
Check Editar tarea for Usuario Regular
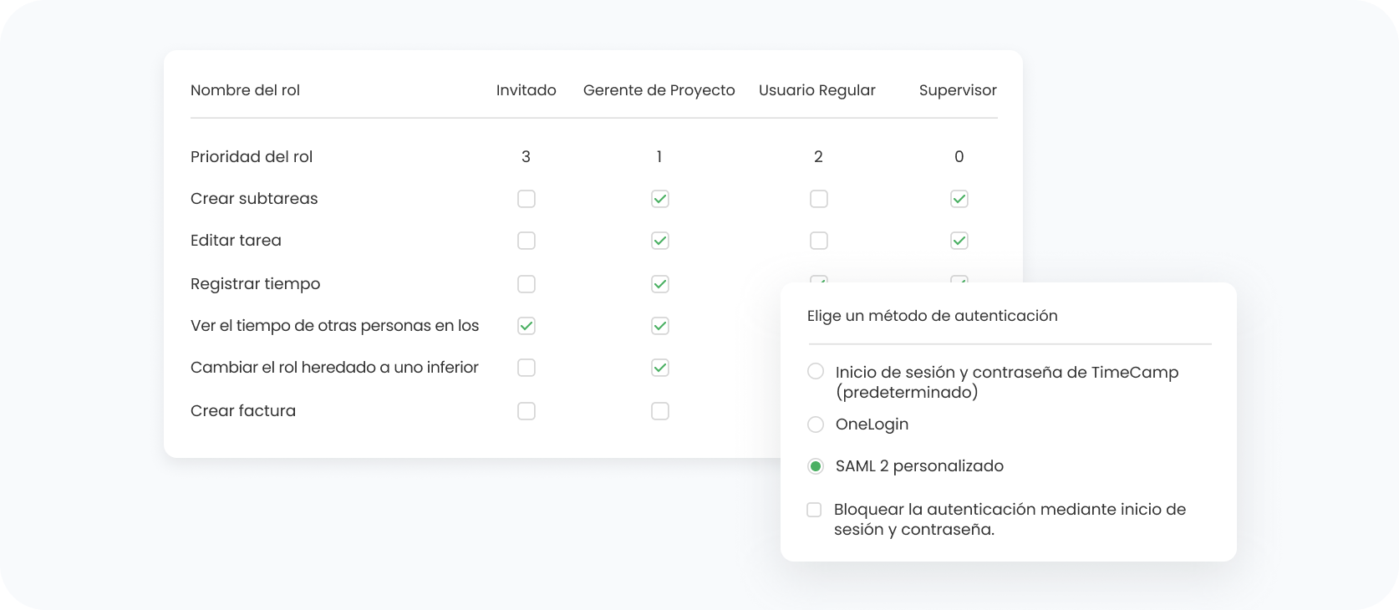click(819, 241)
